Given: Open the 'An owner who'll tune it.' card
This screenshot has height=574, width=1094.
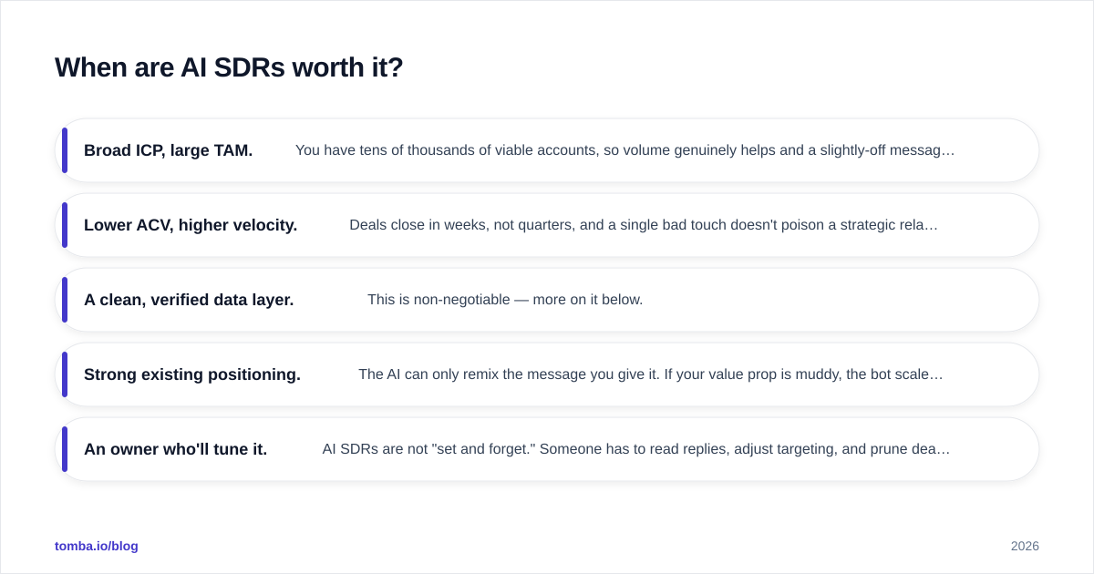Looking at the screenshot, I should (x=547, y=449).
